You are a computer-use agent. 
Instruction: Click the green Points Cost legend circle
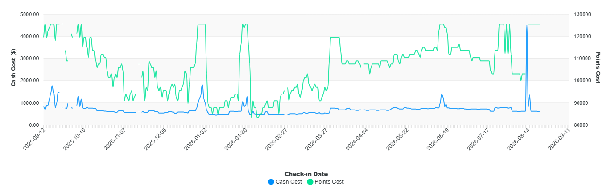(310, 182)
